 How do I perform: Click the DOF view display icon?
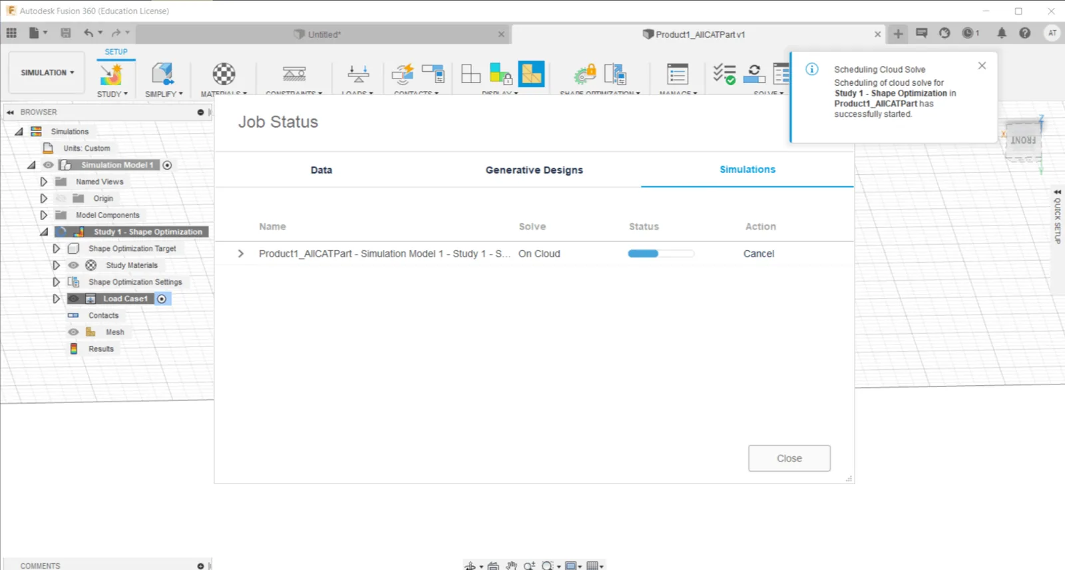coord(471,74)
